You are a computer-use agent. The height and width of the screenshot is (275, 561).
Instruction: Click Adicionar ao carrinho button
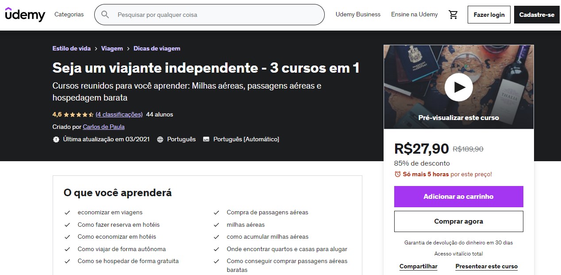coord(458,197)
